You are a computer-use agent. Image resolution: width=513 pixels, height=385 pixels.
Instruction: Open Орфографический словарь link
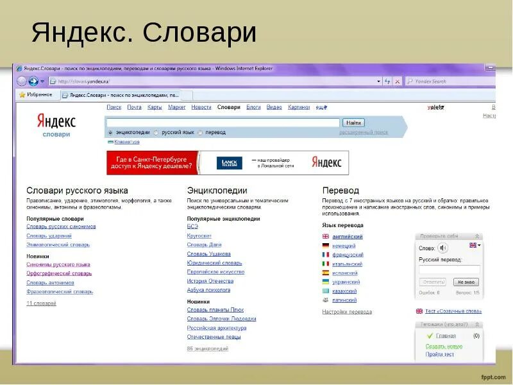coord(59,273)
